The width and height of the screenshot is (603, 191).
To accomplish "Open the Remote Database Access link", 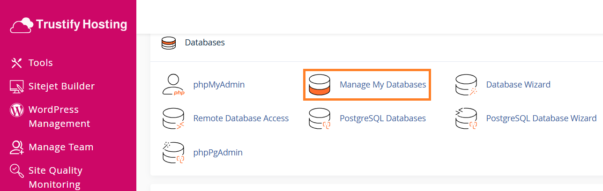I will (x=241, y=118).
